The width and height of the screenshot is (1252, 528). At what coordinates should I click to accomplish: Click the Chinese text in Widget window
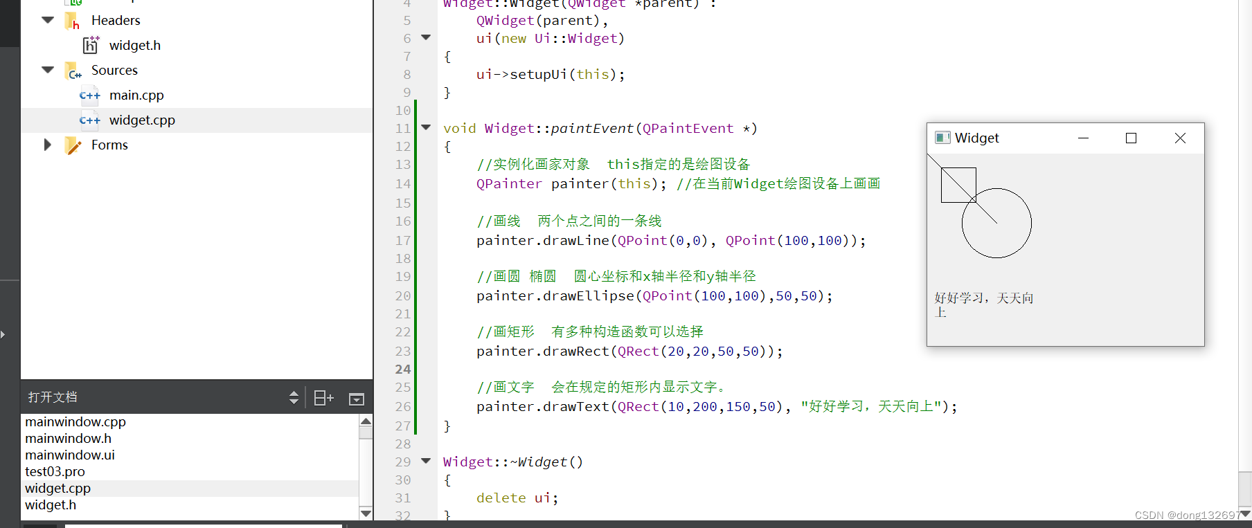(x=983, y=304)
